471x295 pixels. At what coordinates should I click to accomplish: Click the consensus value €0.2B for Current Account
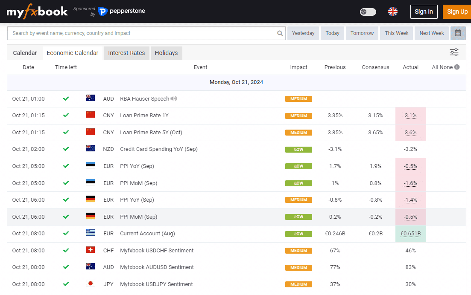tap(375, 234)
